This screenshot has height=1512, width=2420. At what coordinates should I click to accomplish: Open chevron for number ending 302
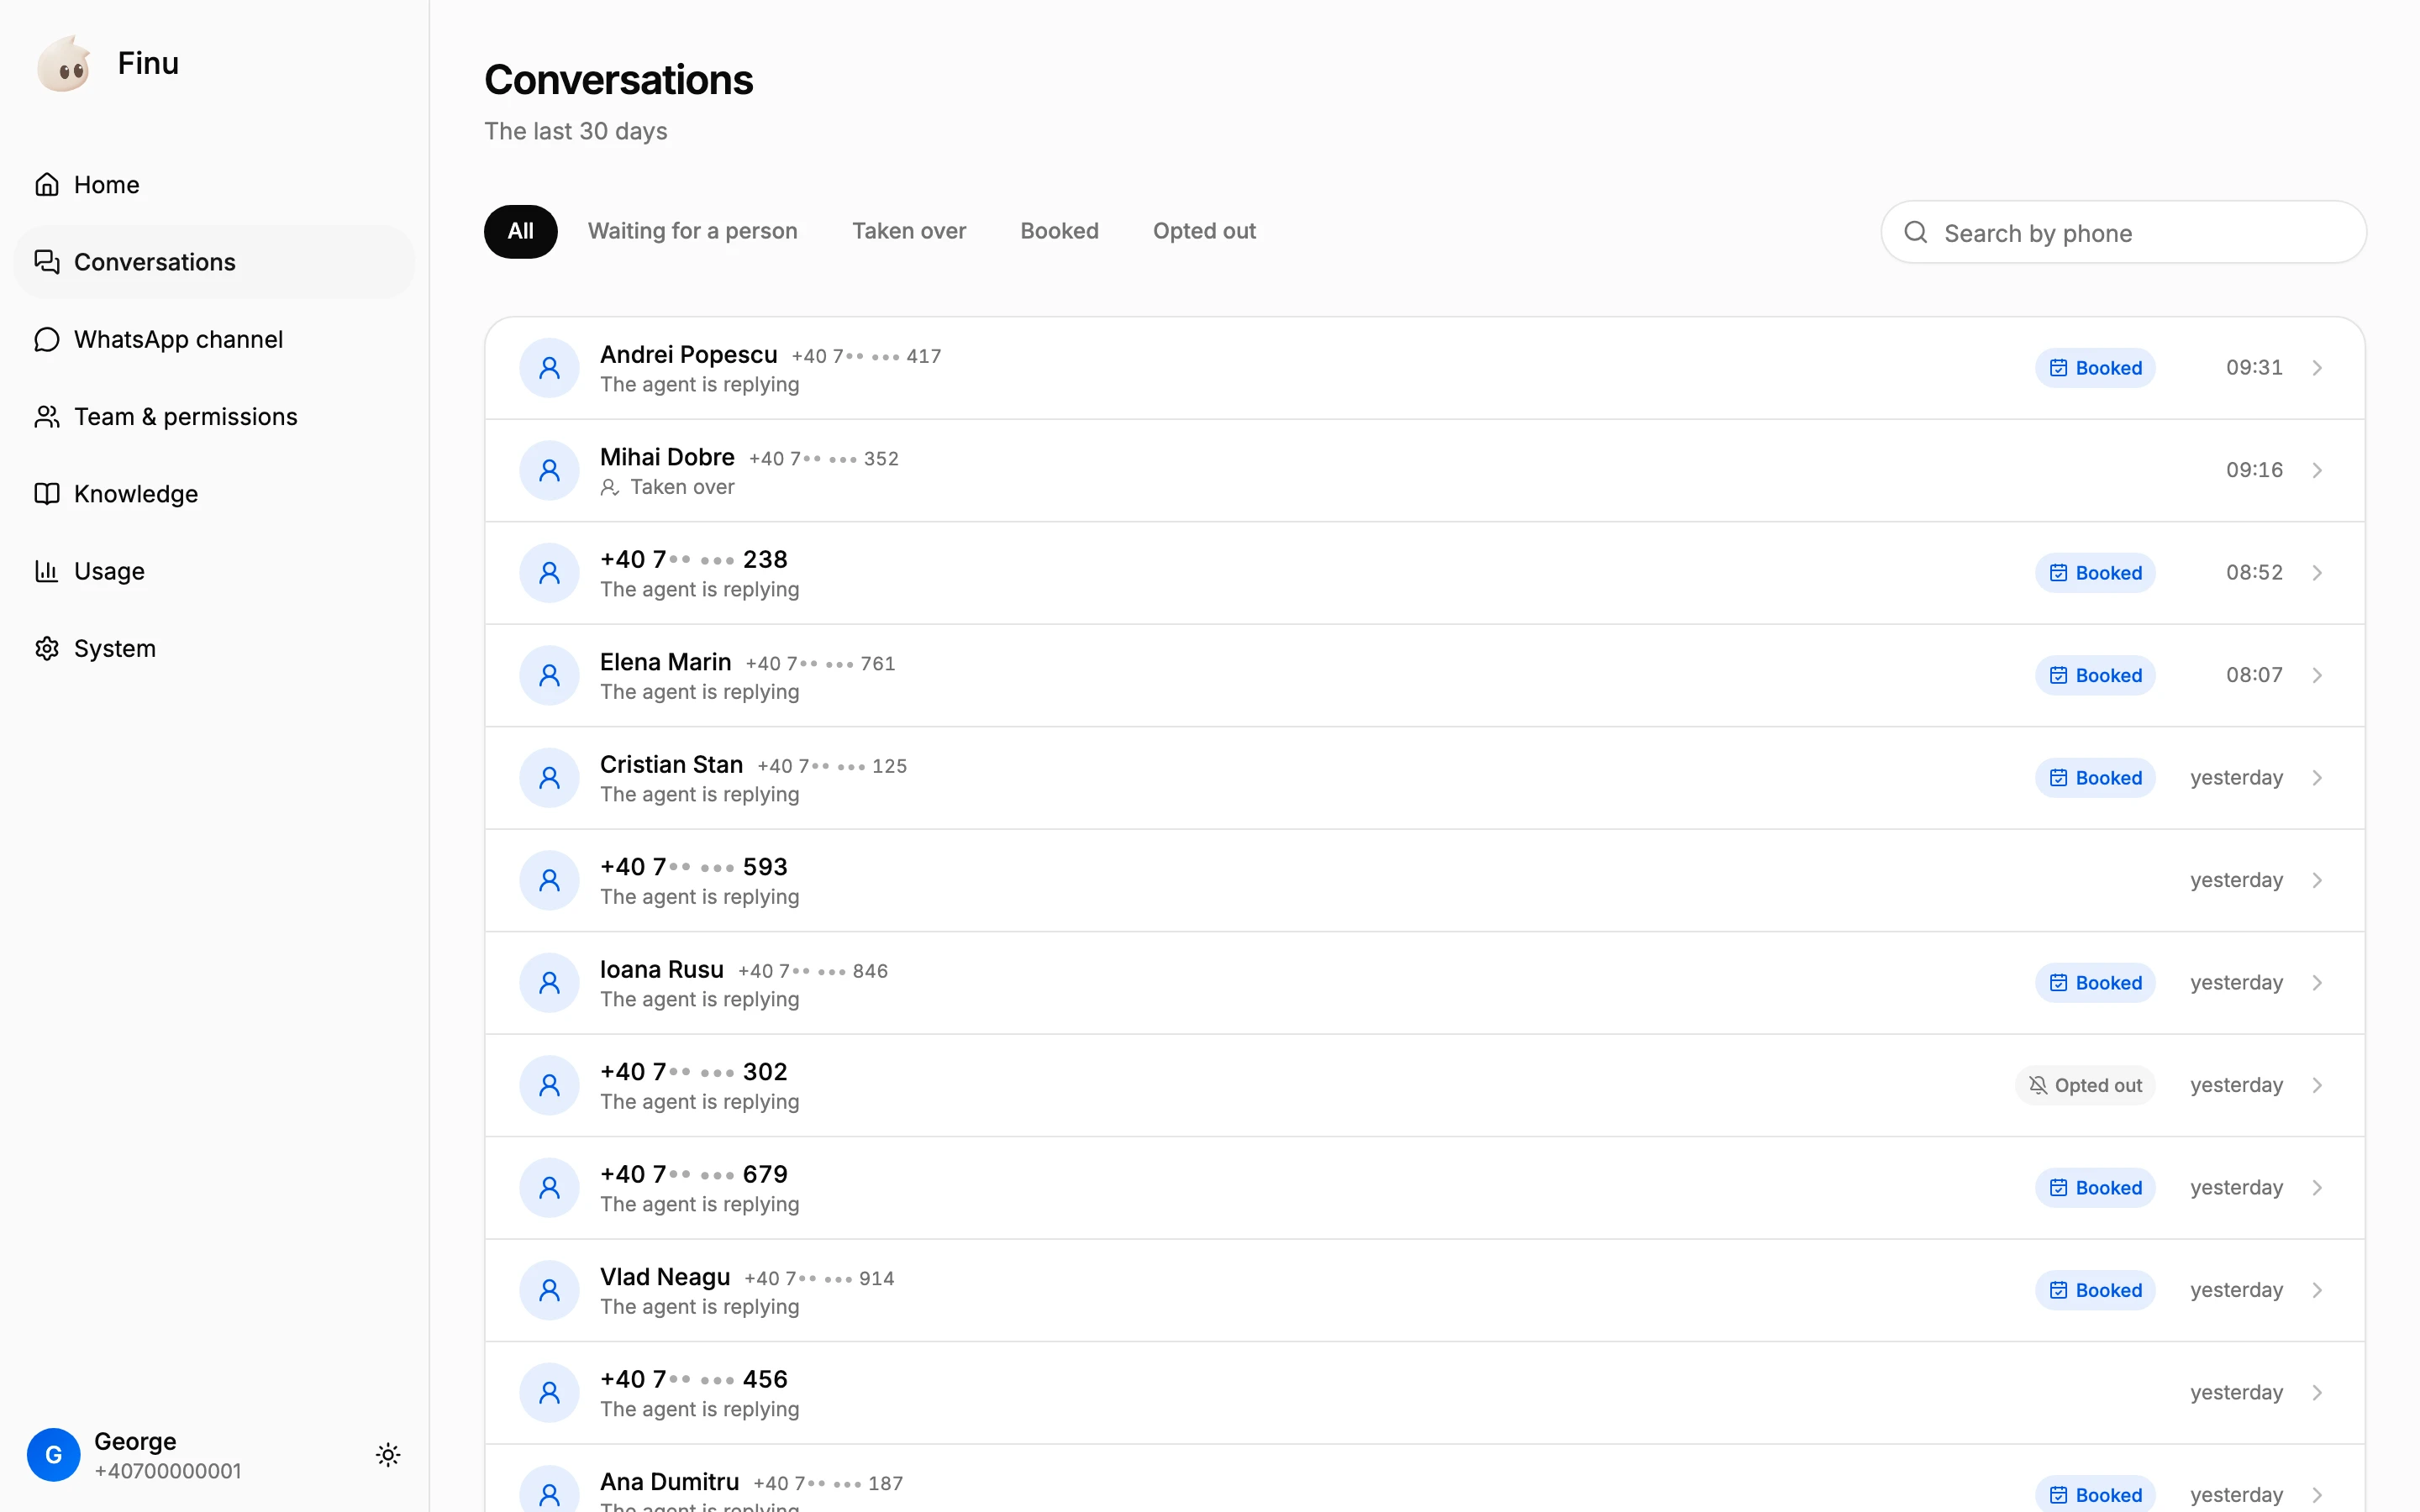[2317, 1085]
